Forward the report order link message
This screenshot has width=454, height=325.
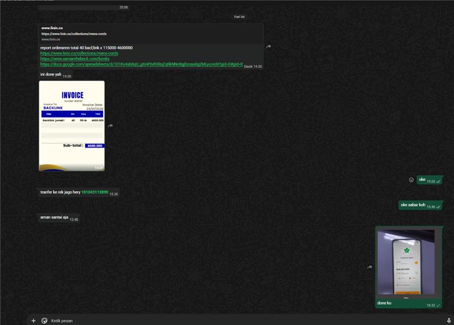(268, 47)
